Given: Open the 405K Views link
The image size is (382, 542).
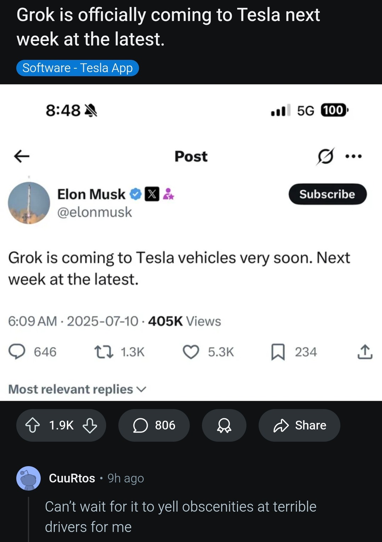Looking at the screenshot, I should point(184,321).
